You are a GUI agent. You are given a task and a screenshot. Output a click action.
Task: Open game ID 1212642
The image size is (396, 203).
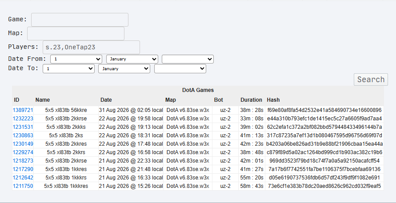23,178
